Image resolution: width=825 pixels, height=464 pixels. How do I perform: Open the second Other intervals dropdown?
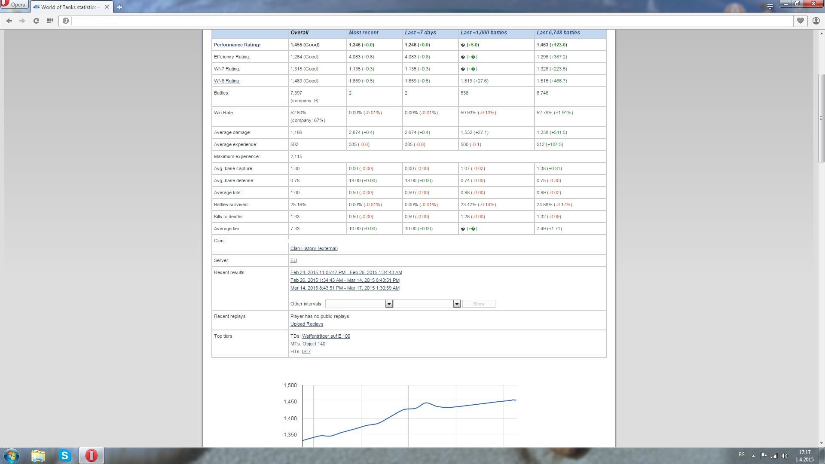click(427, 304)
